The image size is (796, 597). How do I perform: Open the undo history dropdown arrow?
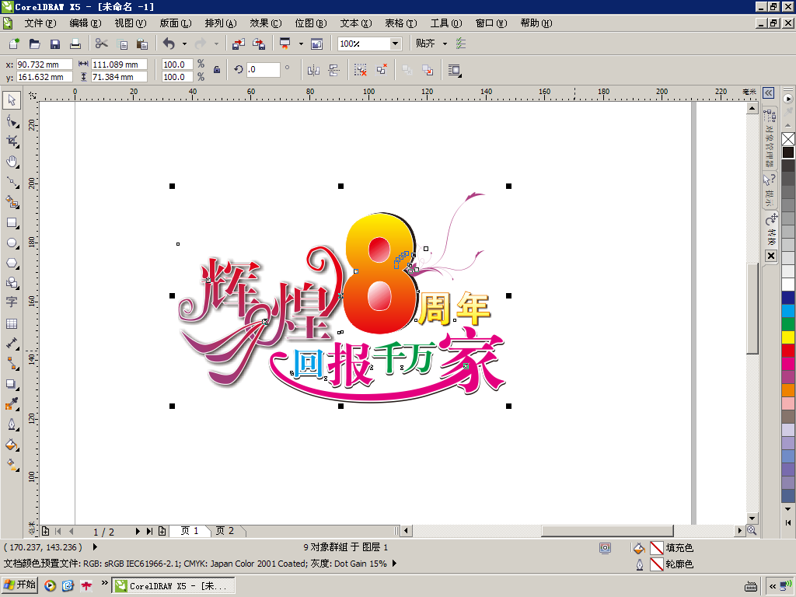184,44
